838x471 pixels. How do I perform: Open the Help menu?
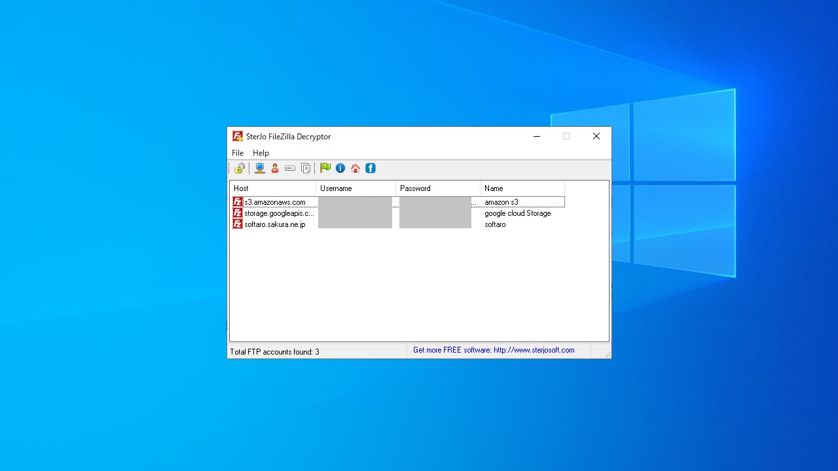[x=261, y=153]
